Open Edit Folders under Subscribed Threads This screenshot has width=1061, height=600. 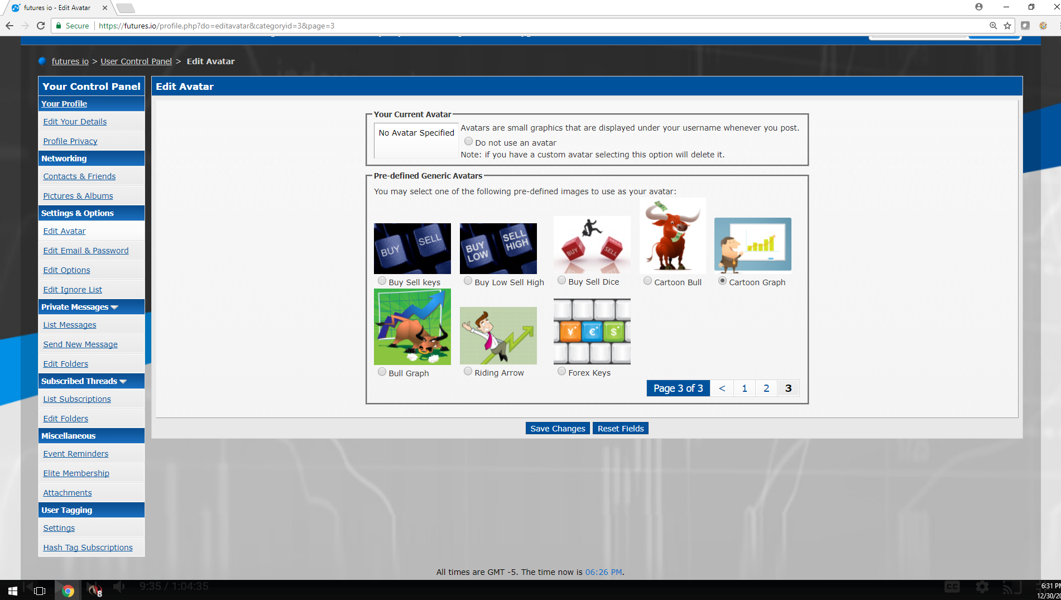point(66,419)
